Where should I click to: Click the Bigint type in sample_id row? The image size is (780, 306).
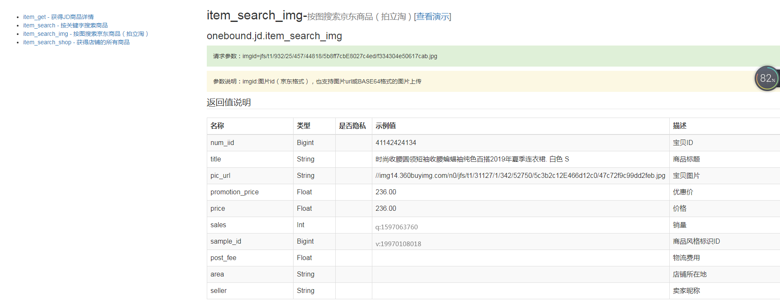click(x=305, y=241)
